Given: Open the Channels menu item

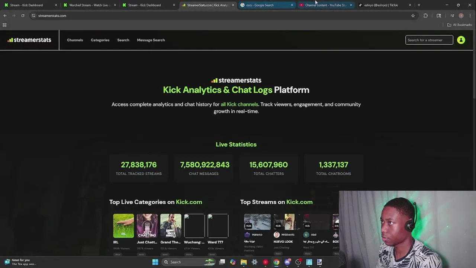Looking at the screenshot, I should click(75, 40).
